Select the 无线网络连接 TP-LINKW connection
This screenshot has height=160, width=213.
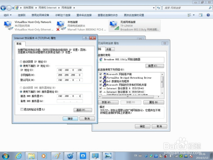click(134, 26)
